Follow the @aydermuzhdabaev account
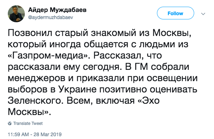This screenshot has width=214, height=139. 175,13
